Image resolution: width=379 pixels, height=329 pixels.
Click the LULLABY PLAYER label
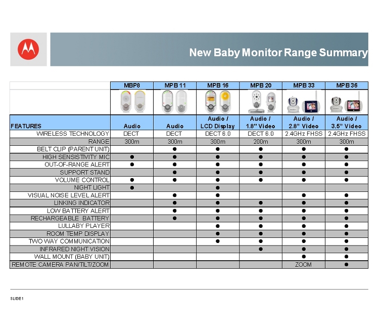tap(84, 226)
